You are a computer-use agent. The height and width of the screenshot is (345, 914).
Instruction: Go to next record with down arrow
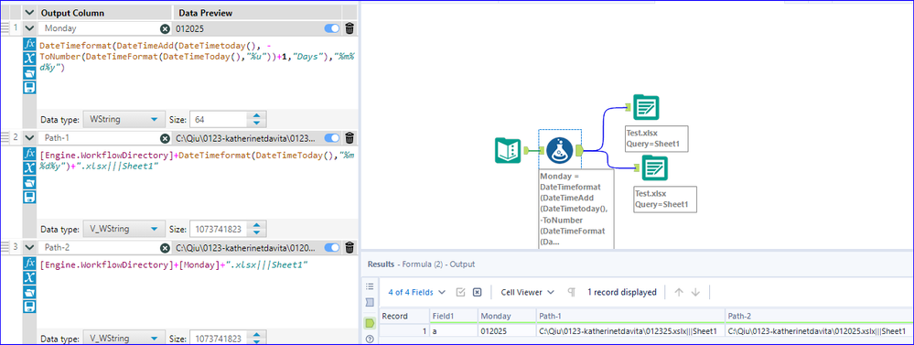click(x=695, y=292)
